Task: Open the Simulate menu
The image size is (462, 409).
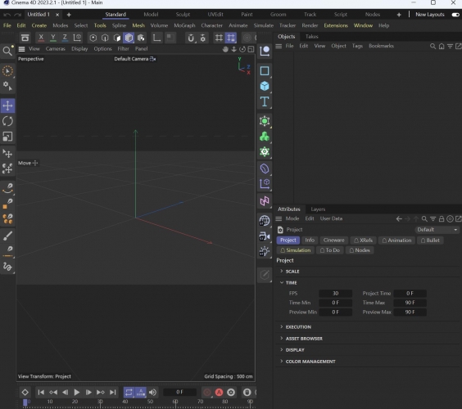Action: click(264, 25)
